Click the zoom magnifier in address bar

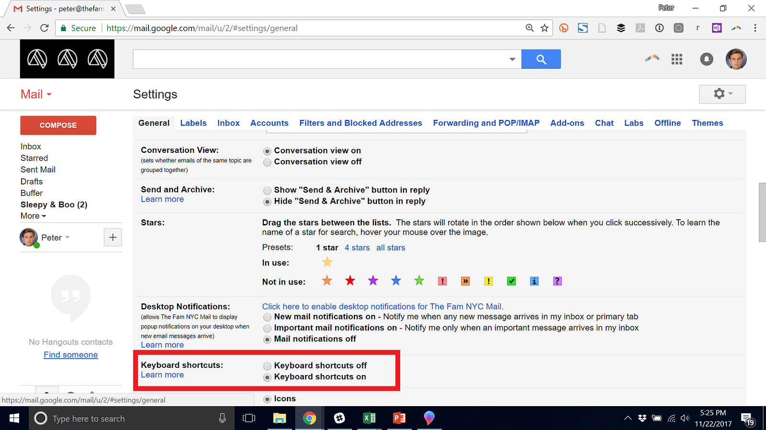pyautogui.click(x=529, y=28)
